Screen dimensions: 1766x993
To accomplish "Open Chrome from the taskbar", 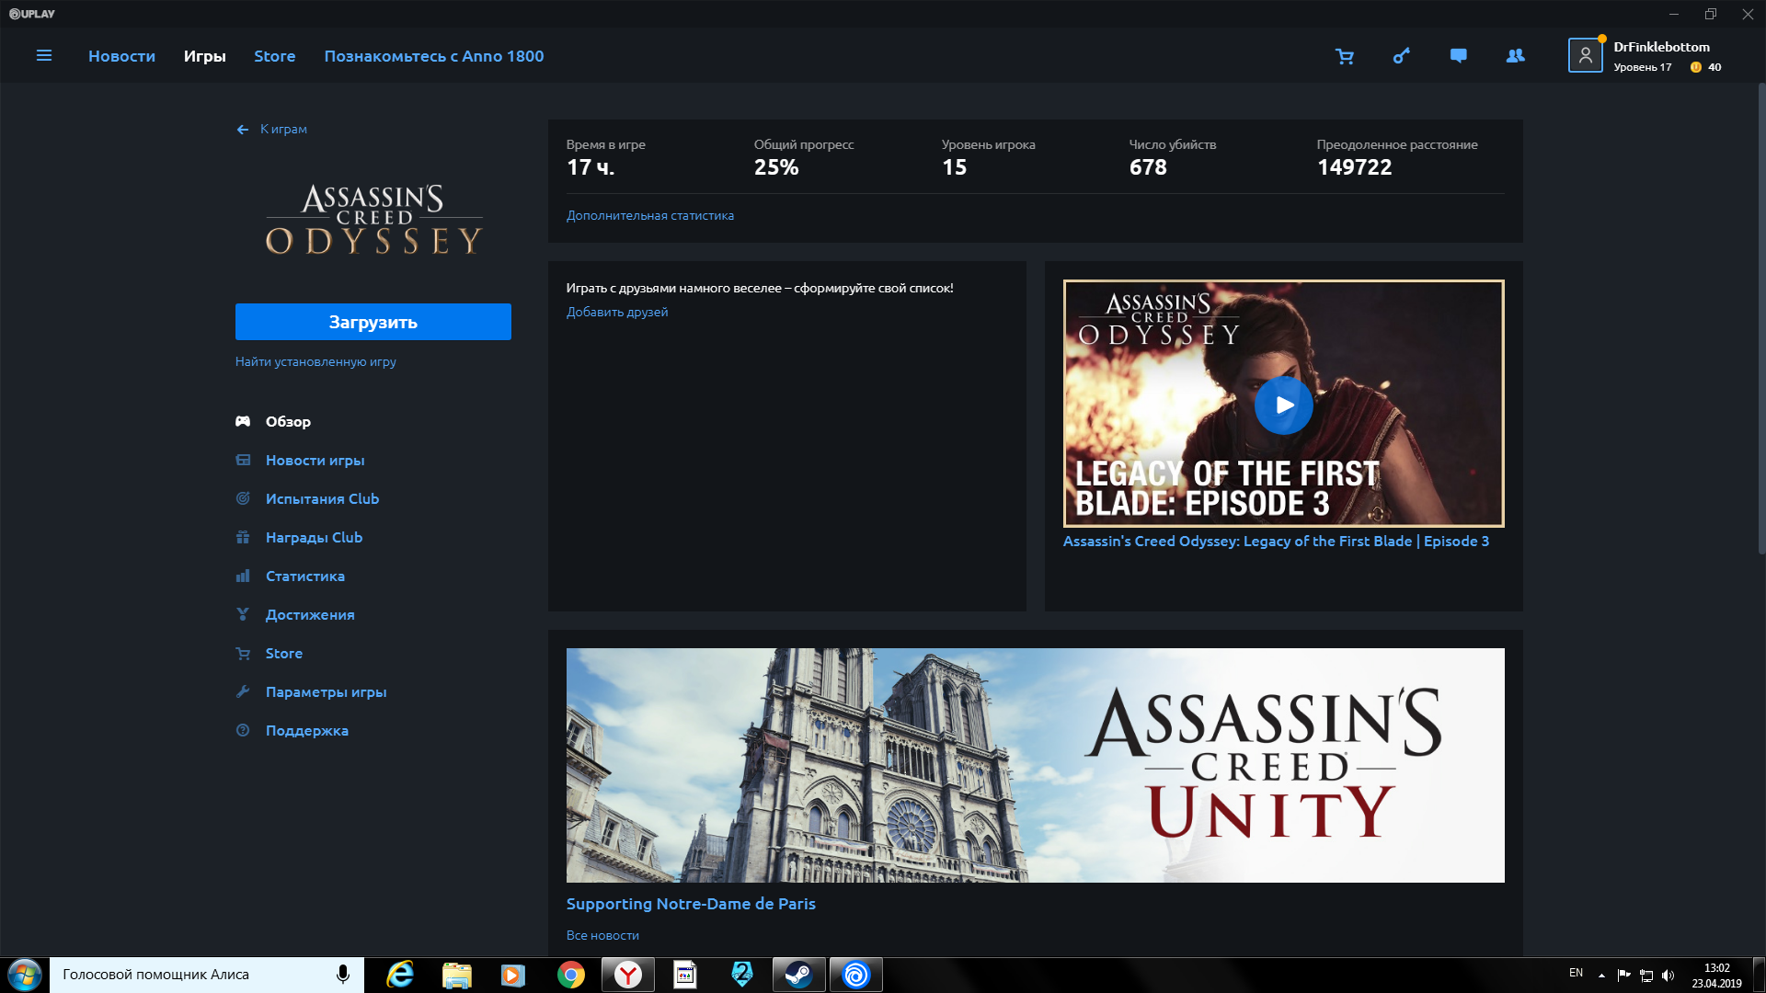I will pos(571,975).
